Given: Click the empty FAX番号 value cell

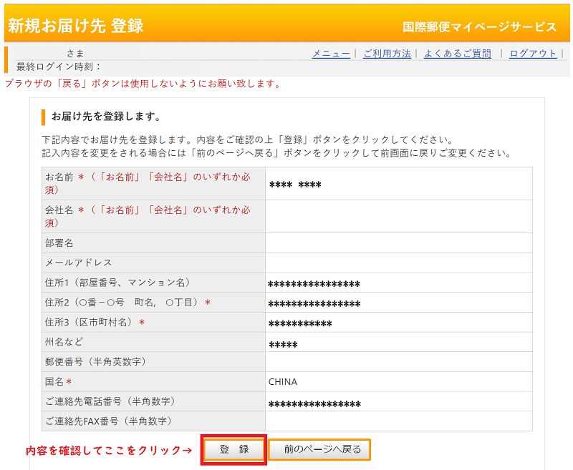Looking at the screenshot, I should click(x=398, y=421).
